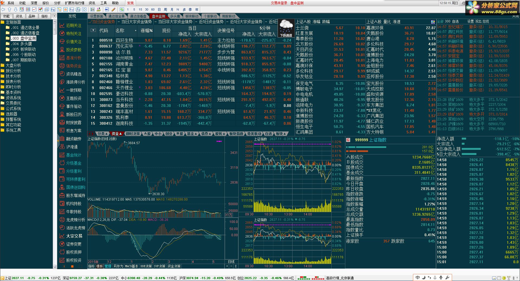This screenshot has height=281, width=520.
Task: Click the 发现 link in menu bar
Action: click(130, 3)
